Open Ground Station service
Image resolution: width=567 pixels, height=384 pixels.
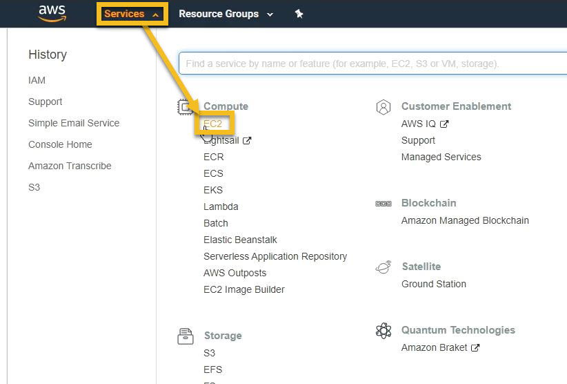[x=434, y=284]
